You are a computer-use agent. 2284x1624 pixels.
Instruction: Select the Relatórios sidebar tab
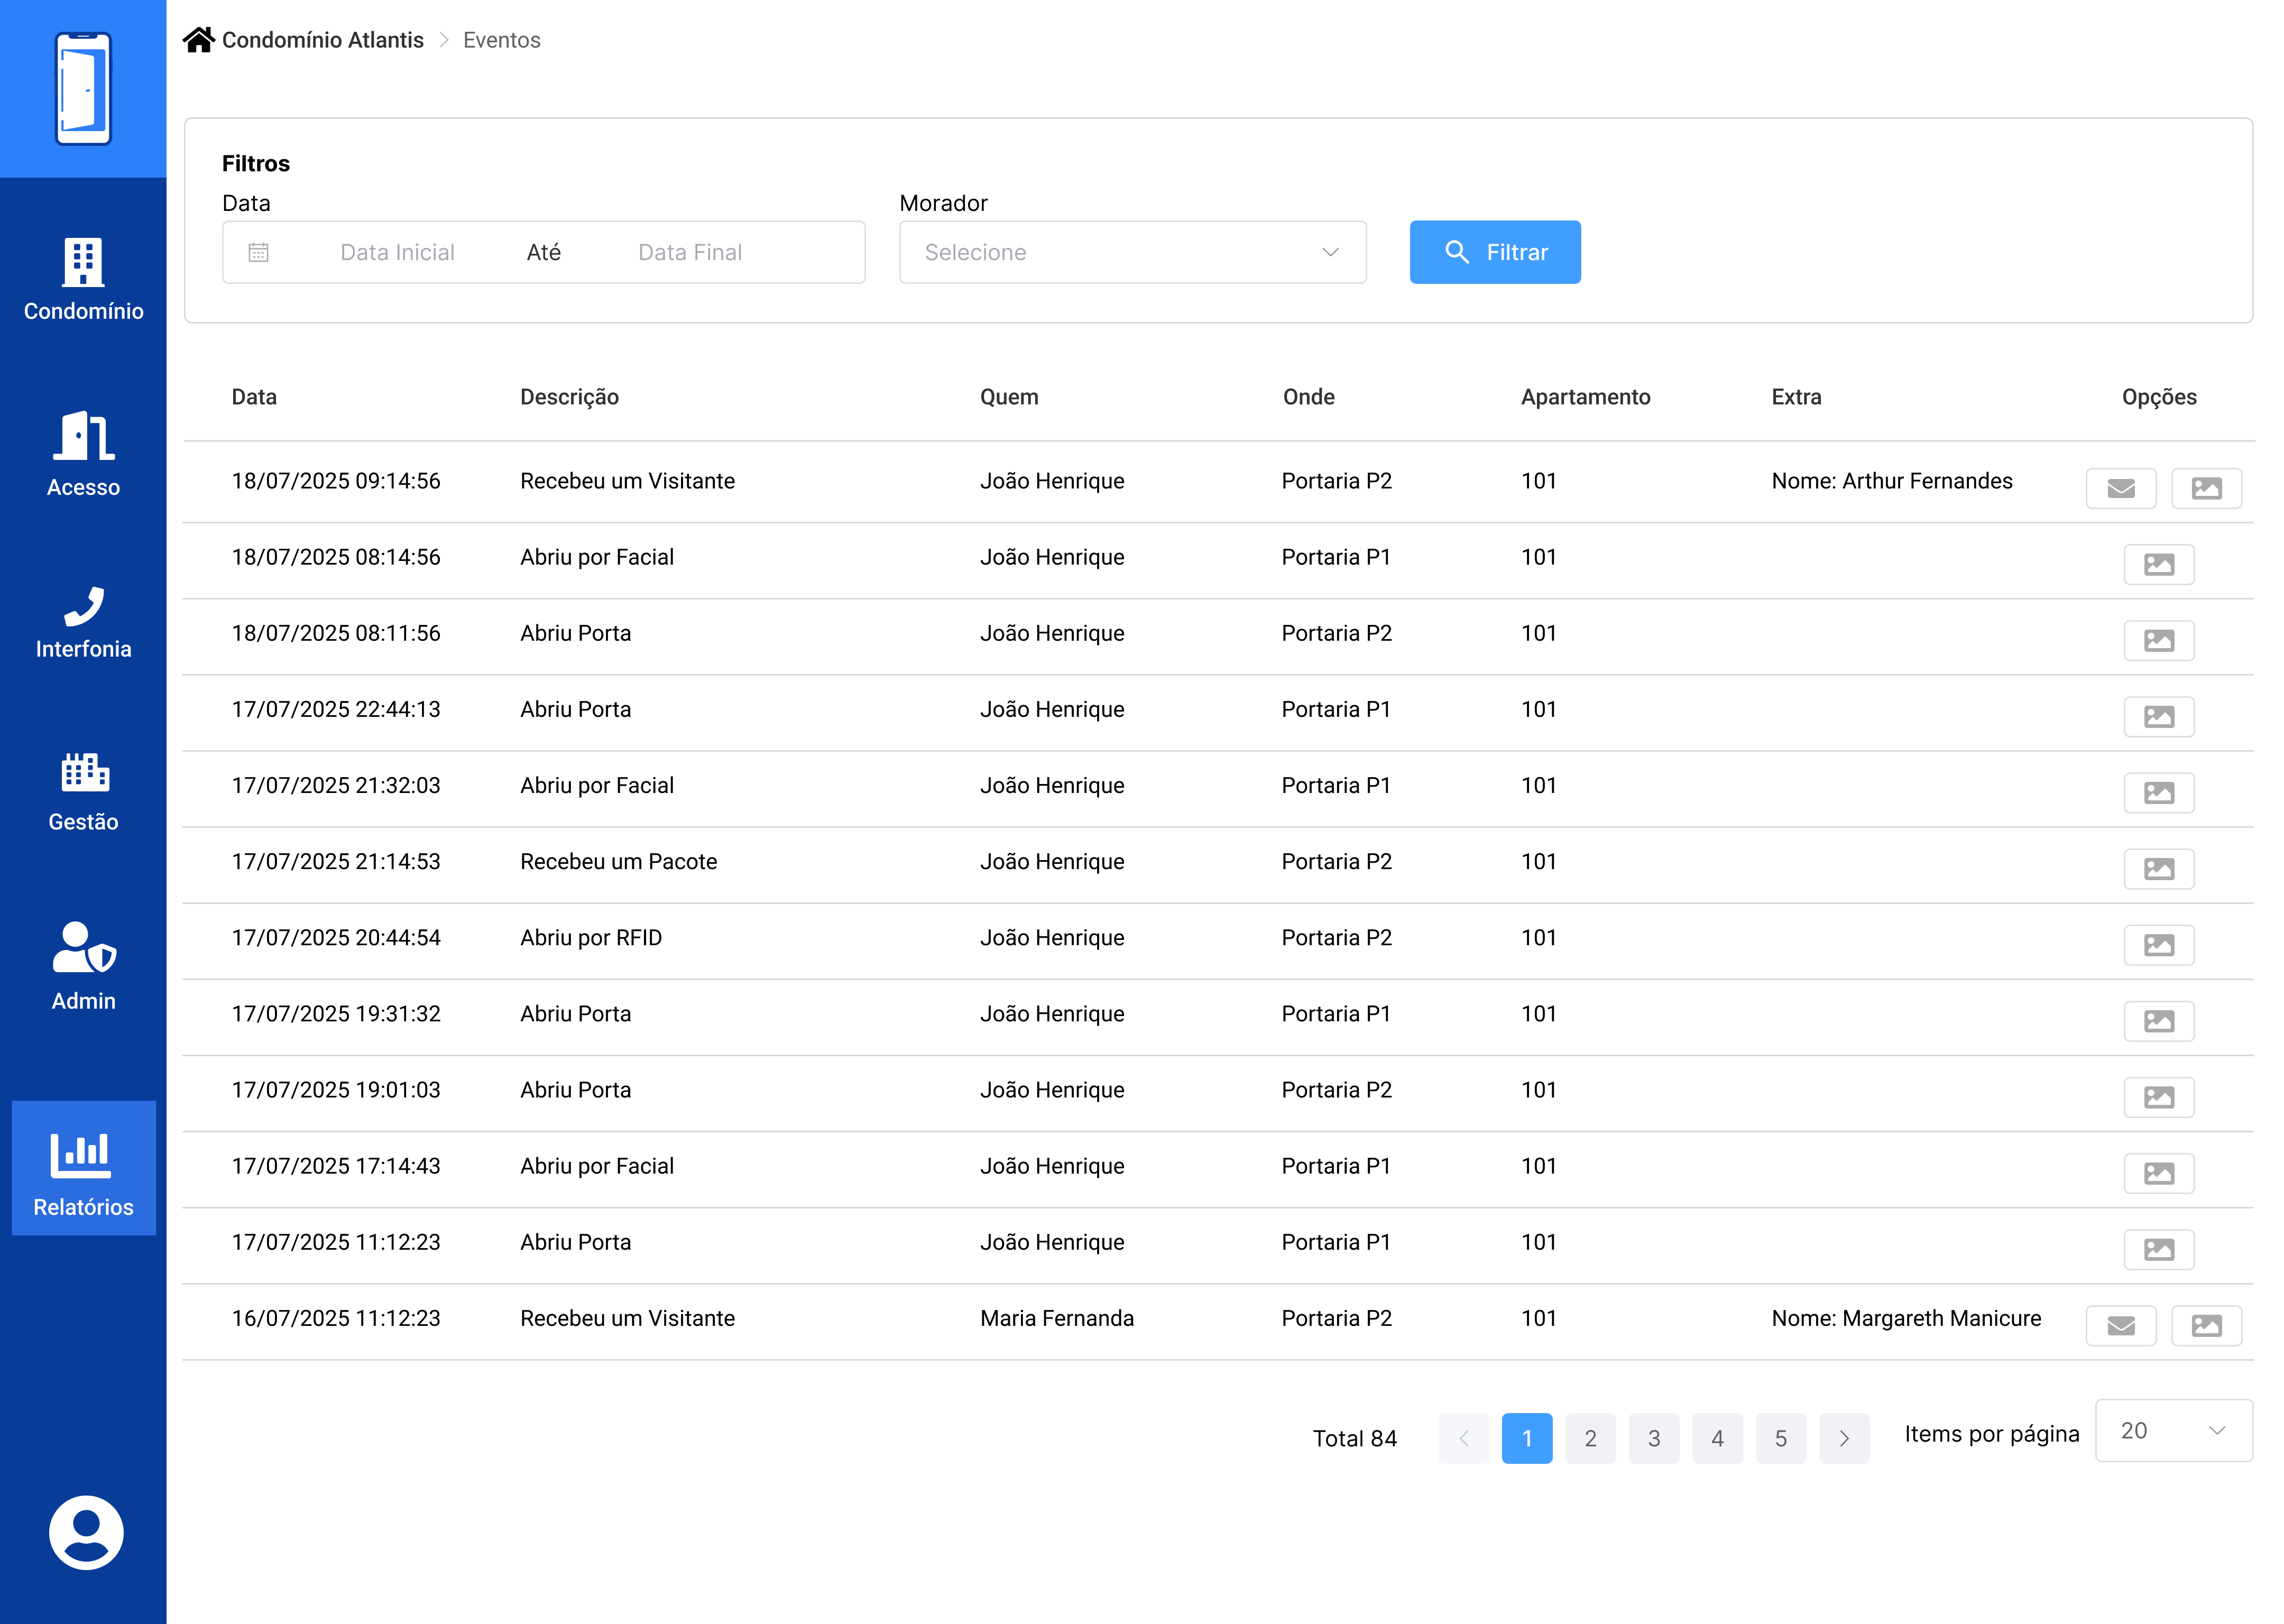tap(83, 1168)
